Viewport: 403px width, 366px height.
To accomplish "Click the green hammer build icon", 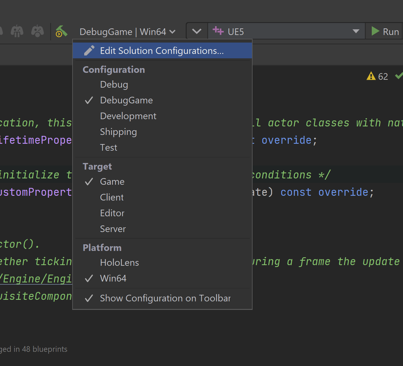I will click(x=61, y=32).
